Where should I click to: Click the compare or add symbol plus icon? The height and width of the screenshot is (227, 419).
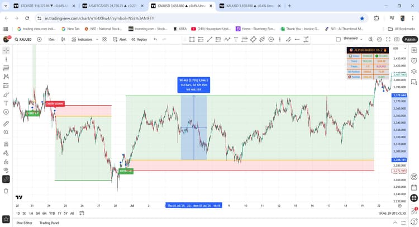click(39, 39)
